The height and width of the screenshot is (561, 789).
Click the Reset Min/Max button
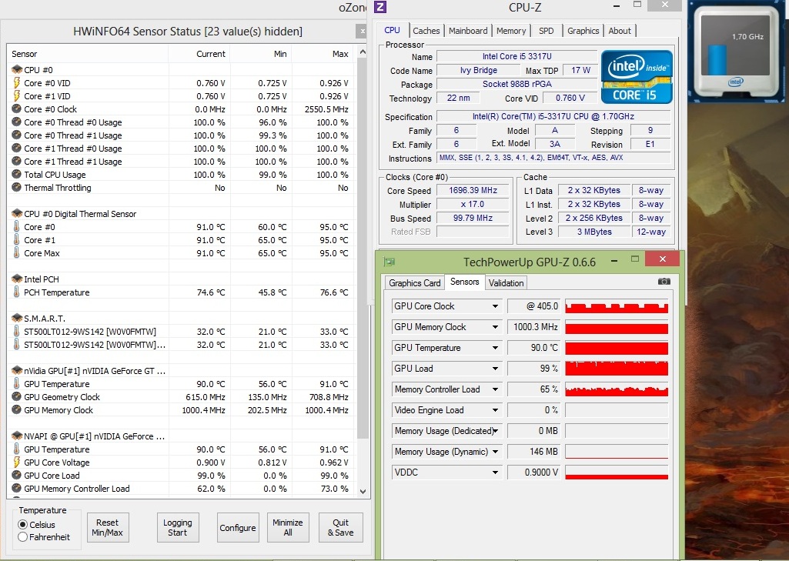click(107, 527)
